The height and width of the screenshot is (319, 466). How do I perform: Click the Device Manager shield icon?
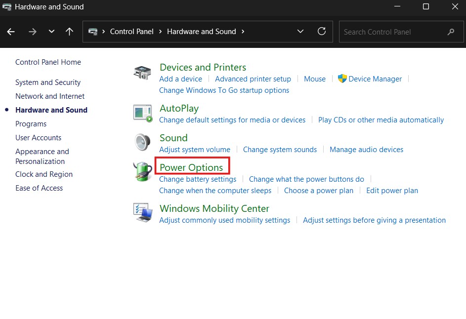[342, 79]
